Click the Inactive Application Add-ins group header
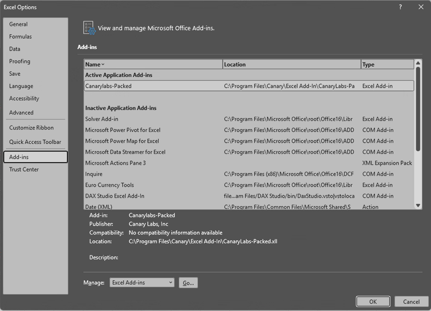Viewport: 431px width, 311px height. pyautogui.click(x=121, y=108)
